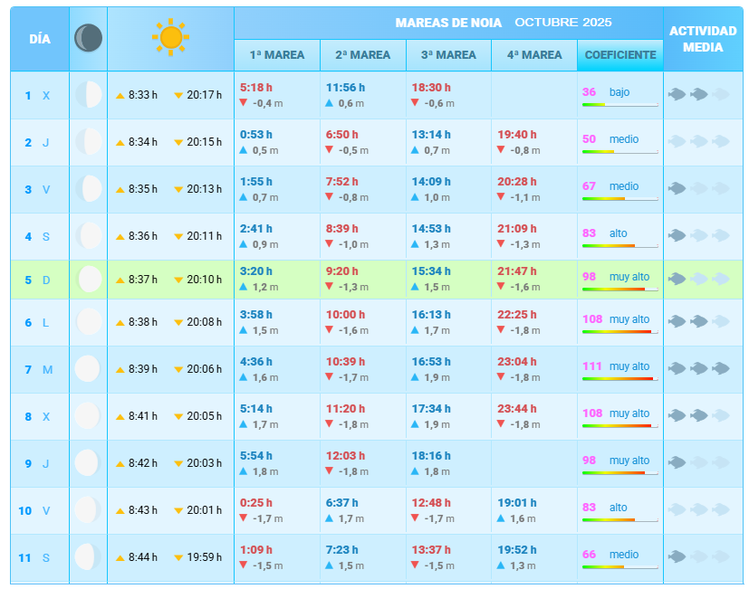Click the sunrise arrow icon for day 5

pyautogui.click(x=120, y=280)
